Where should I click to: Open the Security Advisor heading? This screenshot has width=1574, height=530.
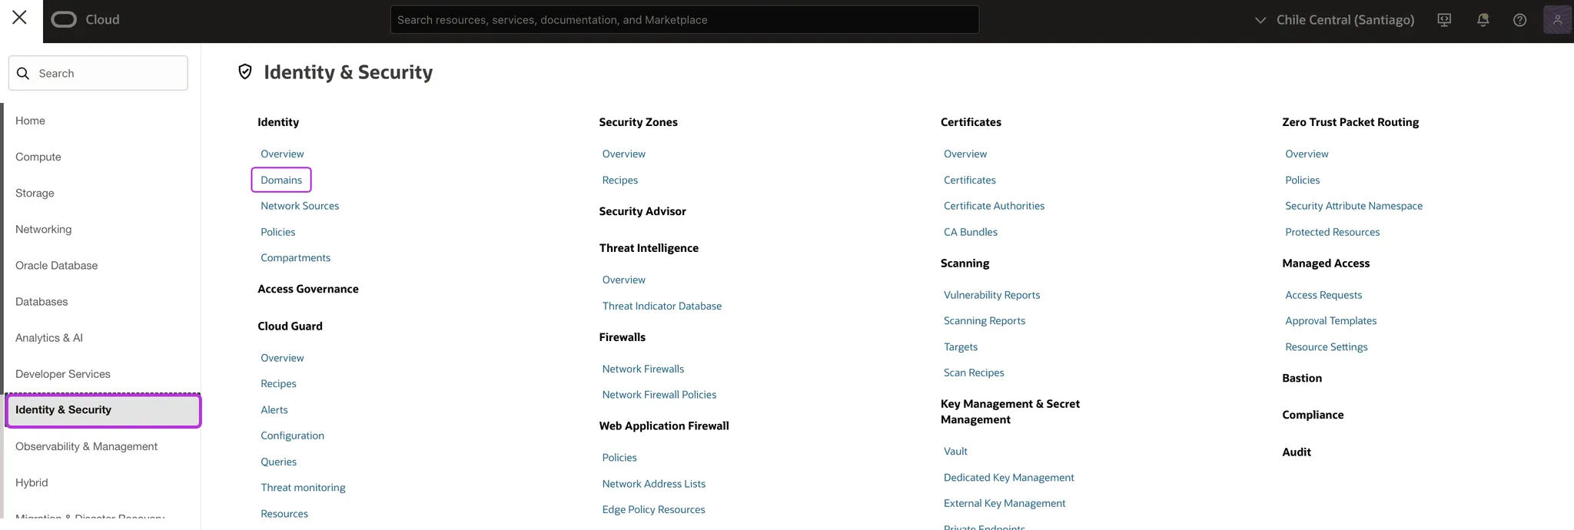[643, 211]
